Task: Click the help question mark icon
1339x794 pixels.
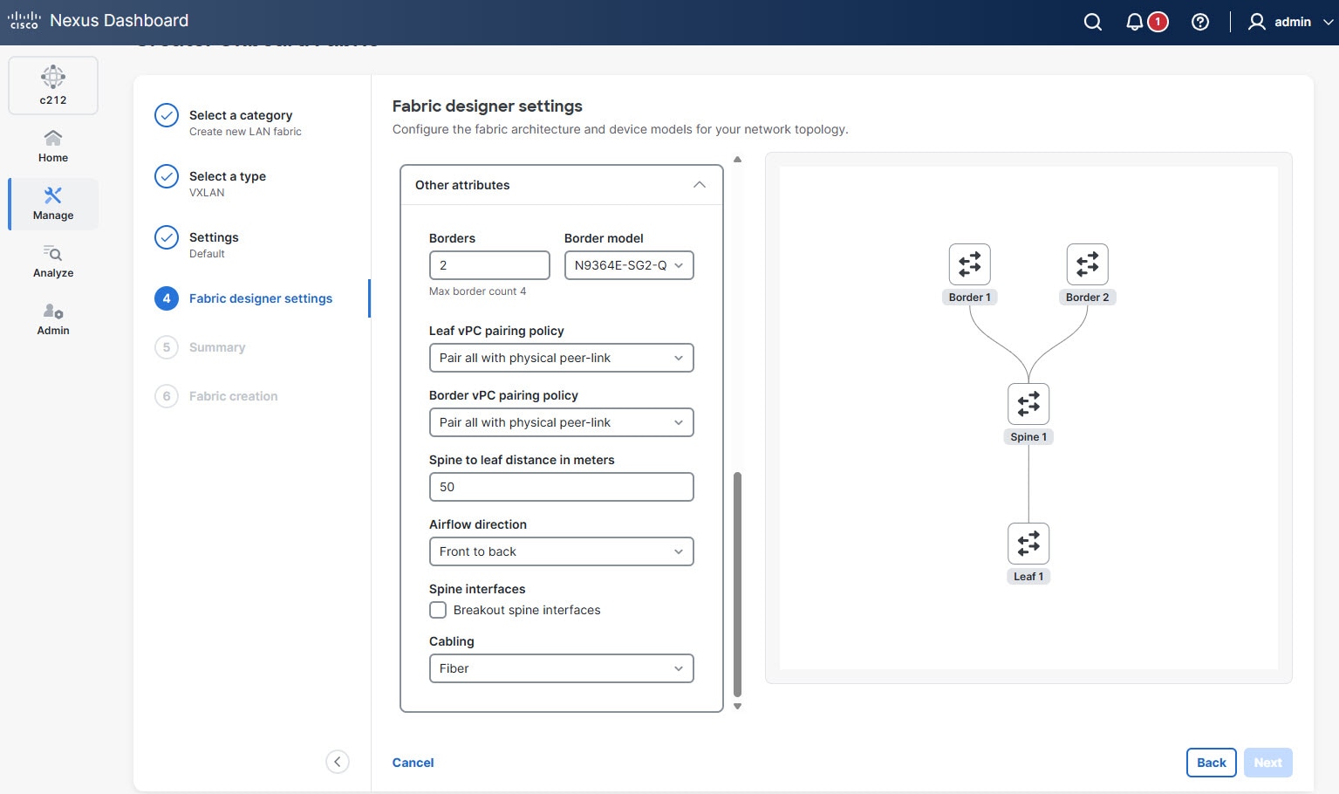Action: click(x=1200, y=22)
